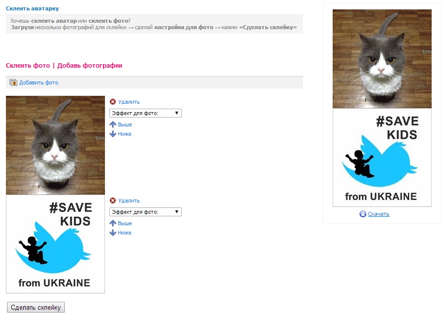The height and width of the screenshot is (322, 447).
Task: Click the Удалить link for the cat photo
Action: [129, 102]
